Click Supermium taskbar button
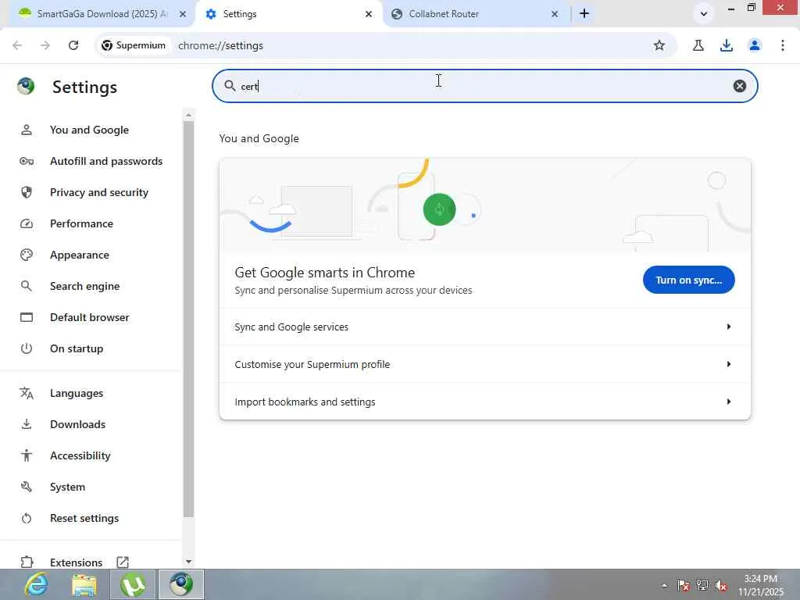Screen dimensions: 800x600 pyautogui.click(x=181, y=584)
